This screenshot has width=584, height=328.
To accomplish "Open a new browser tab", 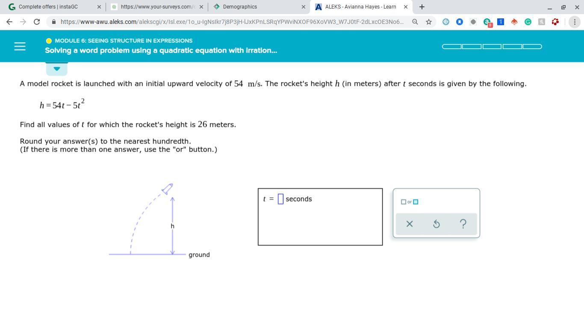I will tap(422, 7).
